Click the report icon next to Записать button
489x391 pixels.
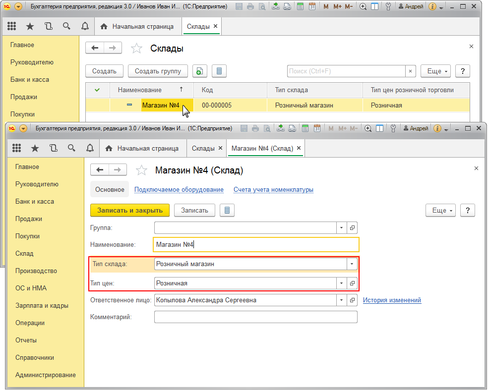pyautogui.click(x=227, y=211)
